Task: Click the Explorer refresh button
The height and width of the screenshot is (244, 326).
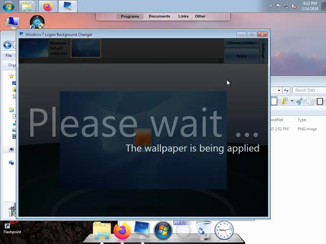Action: coord(286,90)
